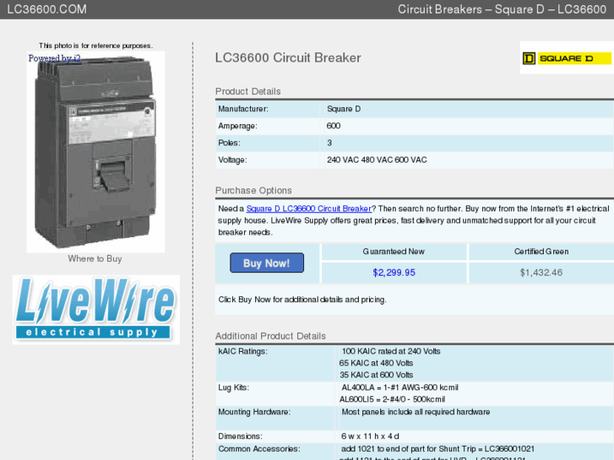The height and width of the screenshot is (460, 614).
Task: Click the AL600LI5 lug kit entry
Action: click(x=392, y=399)
